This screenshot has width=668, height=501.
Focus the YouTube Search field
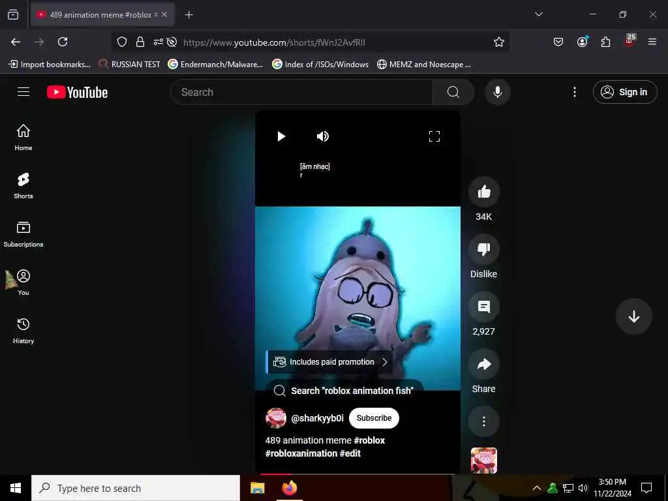coord(301,92)
